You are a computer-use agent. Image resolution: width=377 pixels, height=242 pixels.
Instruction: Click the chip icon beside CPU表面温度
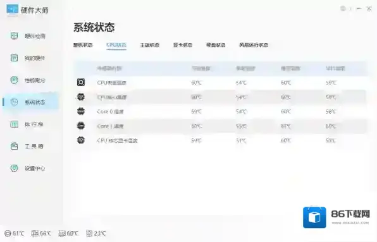[81, 82]
